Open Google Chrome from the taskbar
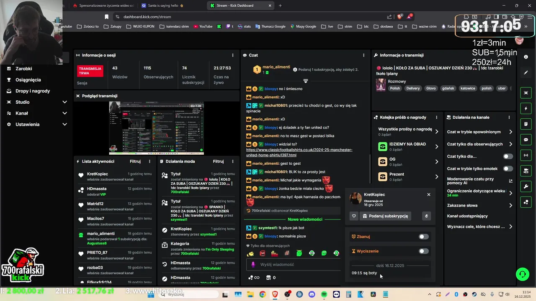 (263, 294)
